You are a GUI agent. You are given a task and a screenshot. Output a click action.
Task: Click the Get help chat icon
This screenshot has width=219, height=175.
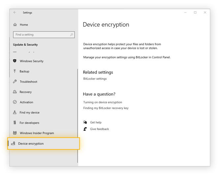point(85,122)
